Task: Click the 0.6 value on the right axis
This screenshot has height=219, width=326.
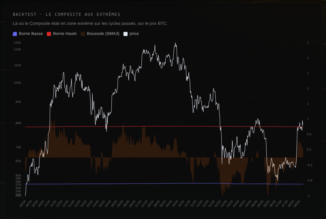Action: 309,134
